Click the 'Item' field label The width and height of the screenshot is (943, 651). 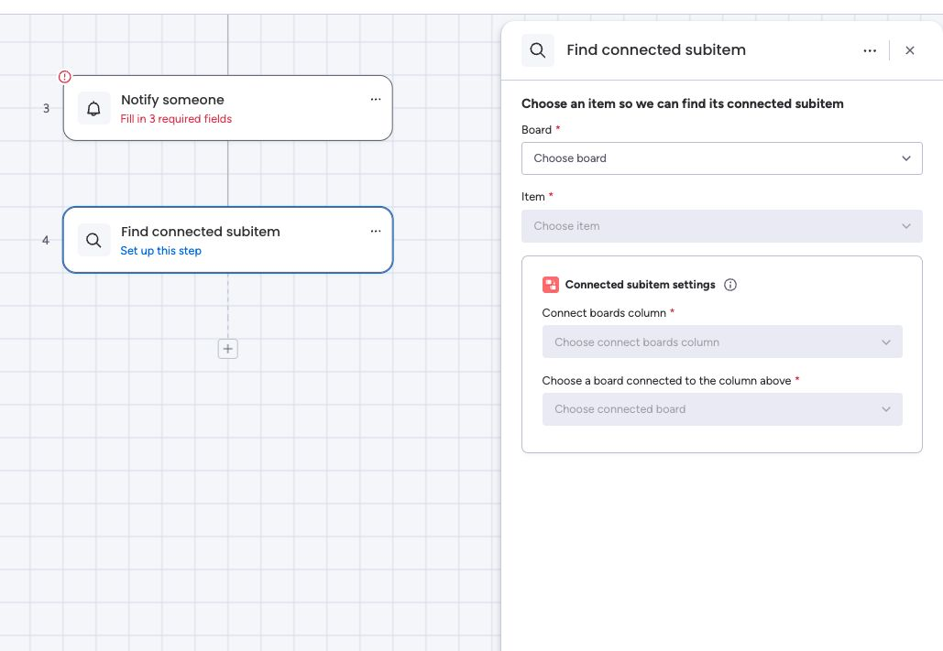(532, 197)
